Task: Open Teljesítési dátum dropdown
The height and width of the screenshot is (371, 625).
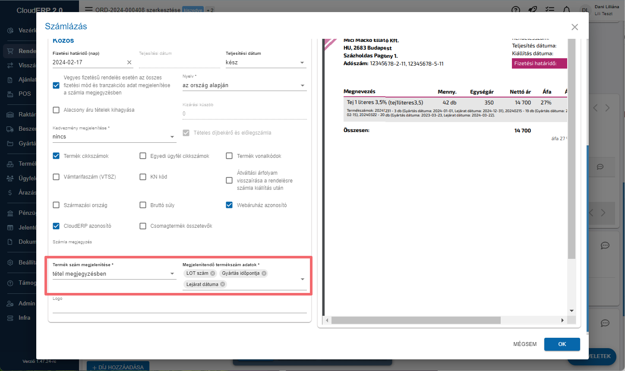Action: [265, 63]
